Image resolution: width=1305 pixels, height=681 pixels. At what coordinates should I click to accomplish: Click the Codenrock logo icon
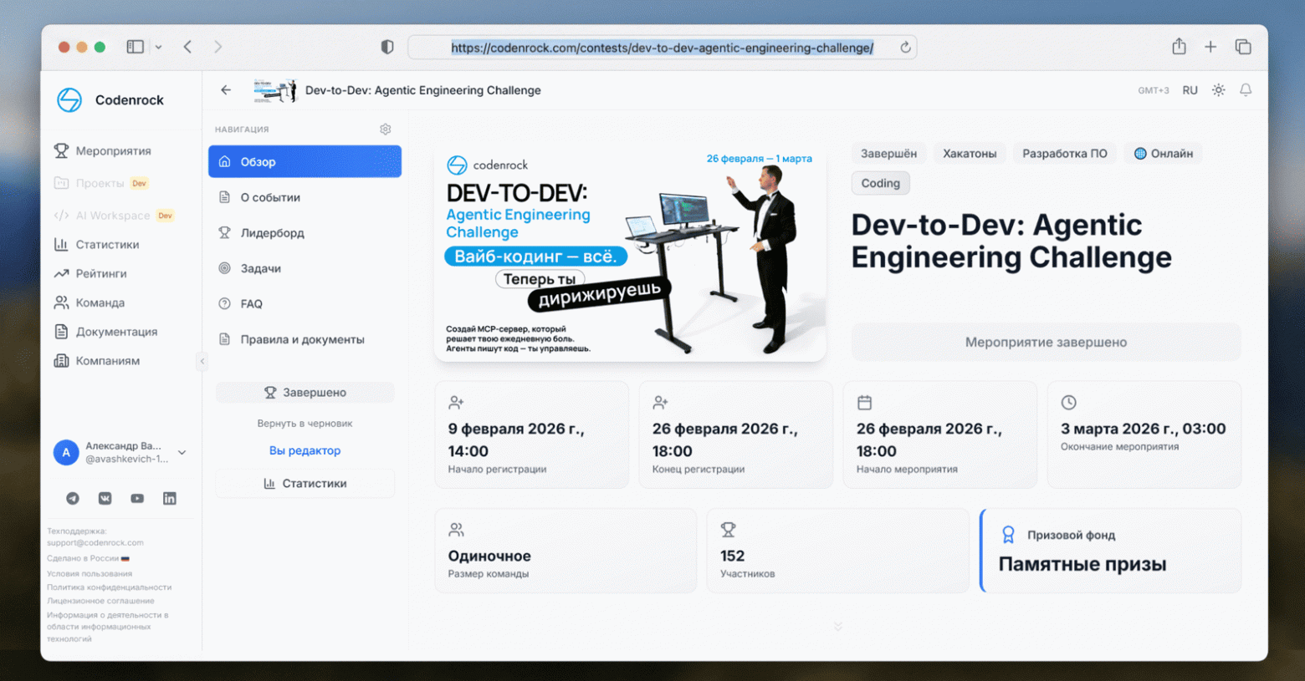69,100
